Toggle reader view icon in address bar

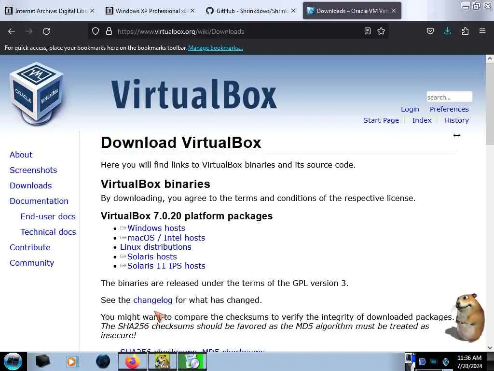[x=367, y=31]
